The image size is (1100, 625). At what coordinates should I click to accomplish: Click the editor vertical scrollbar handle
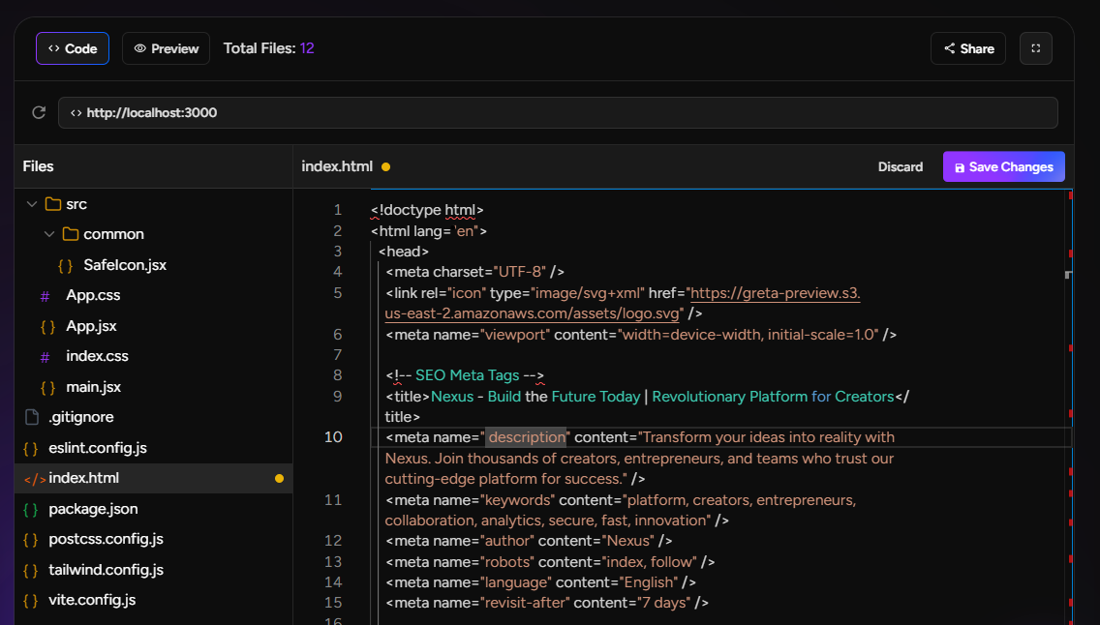coord(1068,275)
